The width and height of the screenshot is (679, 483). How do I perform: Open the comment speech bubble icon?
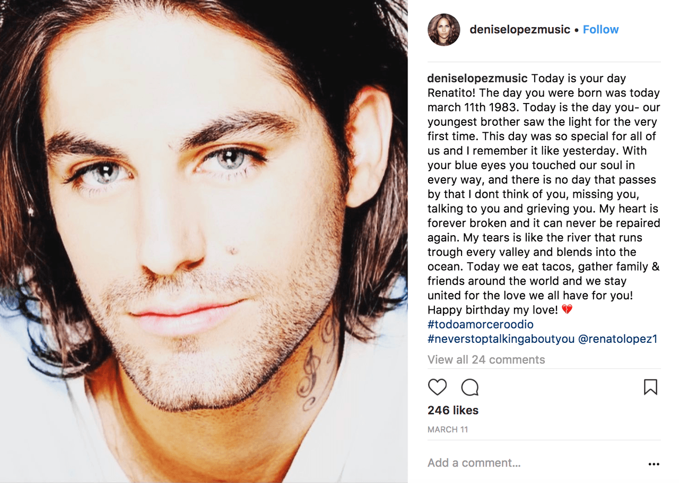(x=469, y=387)
